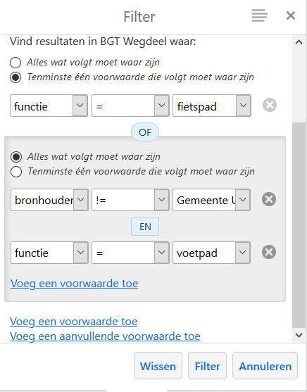Screen dimensions: 307x392
Task: Open the voetpad value dropdown
Action: [x=211, y=253]
